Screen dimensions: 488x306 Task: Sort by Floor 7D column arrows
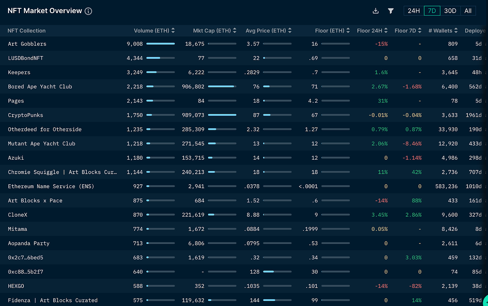(x=420, y=31)
